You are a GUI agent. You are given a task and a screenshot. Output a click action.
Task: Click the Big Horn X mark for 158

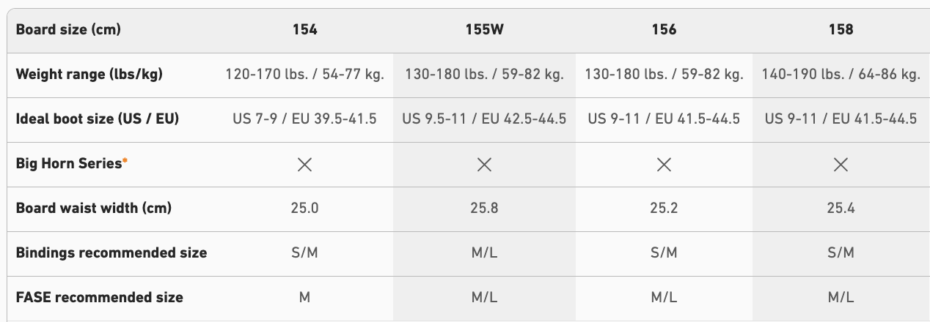841,165
